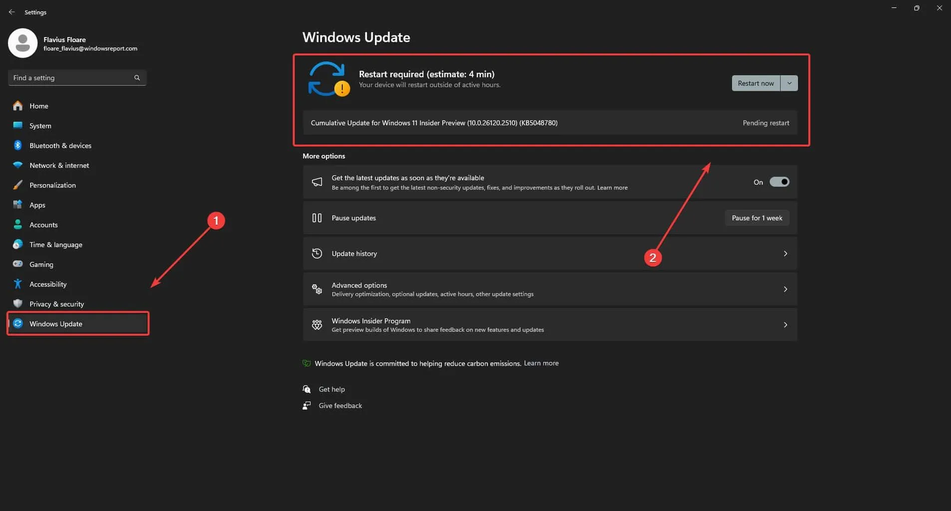Click the Restart required heading text
This screenshot has width=951, height=511.
[427, 74]
